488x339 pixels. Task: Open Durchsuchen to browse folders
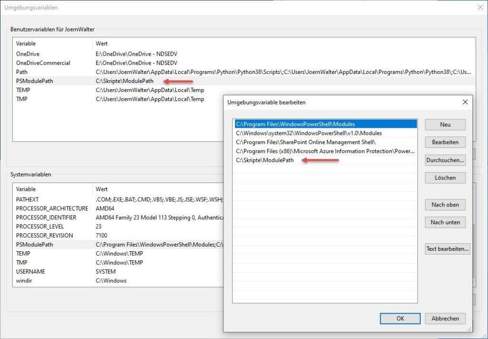(445, 160)
